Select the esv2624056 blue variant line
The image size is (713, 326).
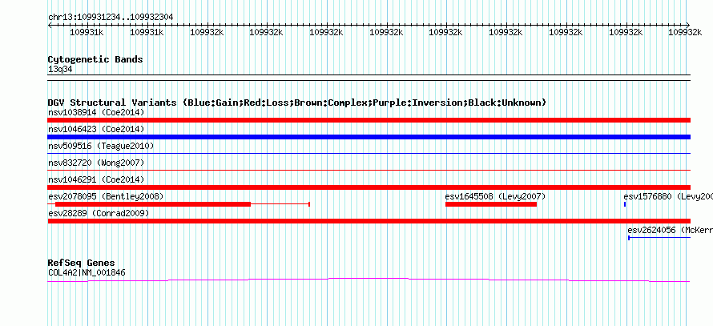point(659,238)
